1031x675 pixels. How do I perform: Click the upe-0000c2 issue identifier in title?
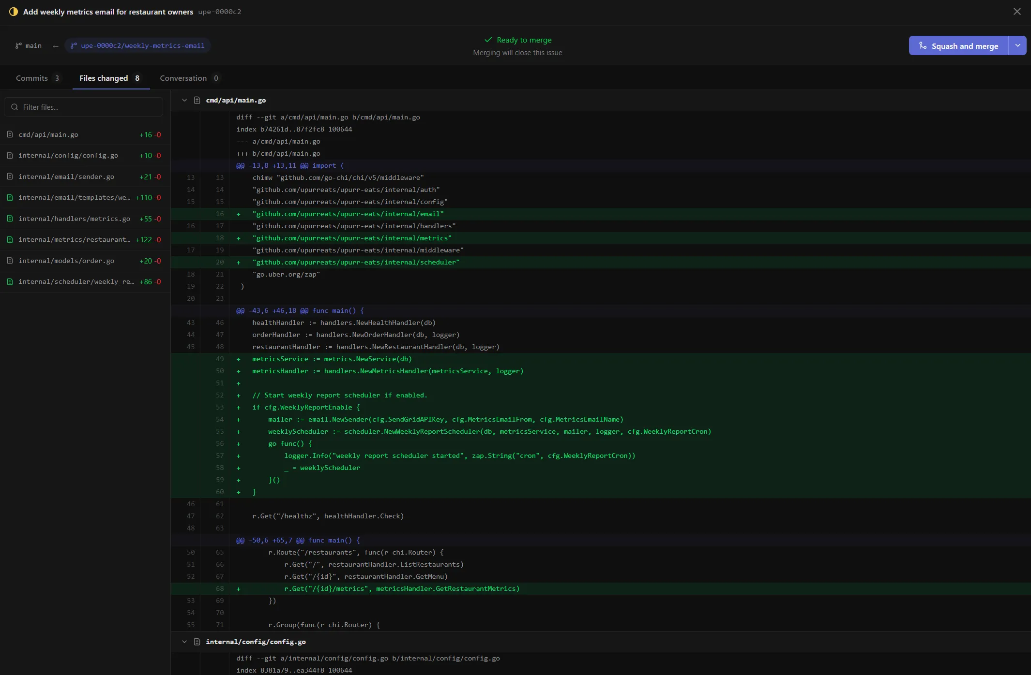pos(219,12)
